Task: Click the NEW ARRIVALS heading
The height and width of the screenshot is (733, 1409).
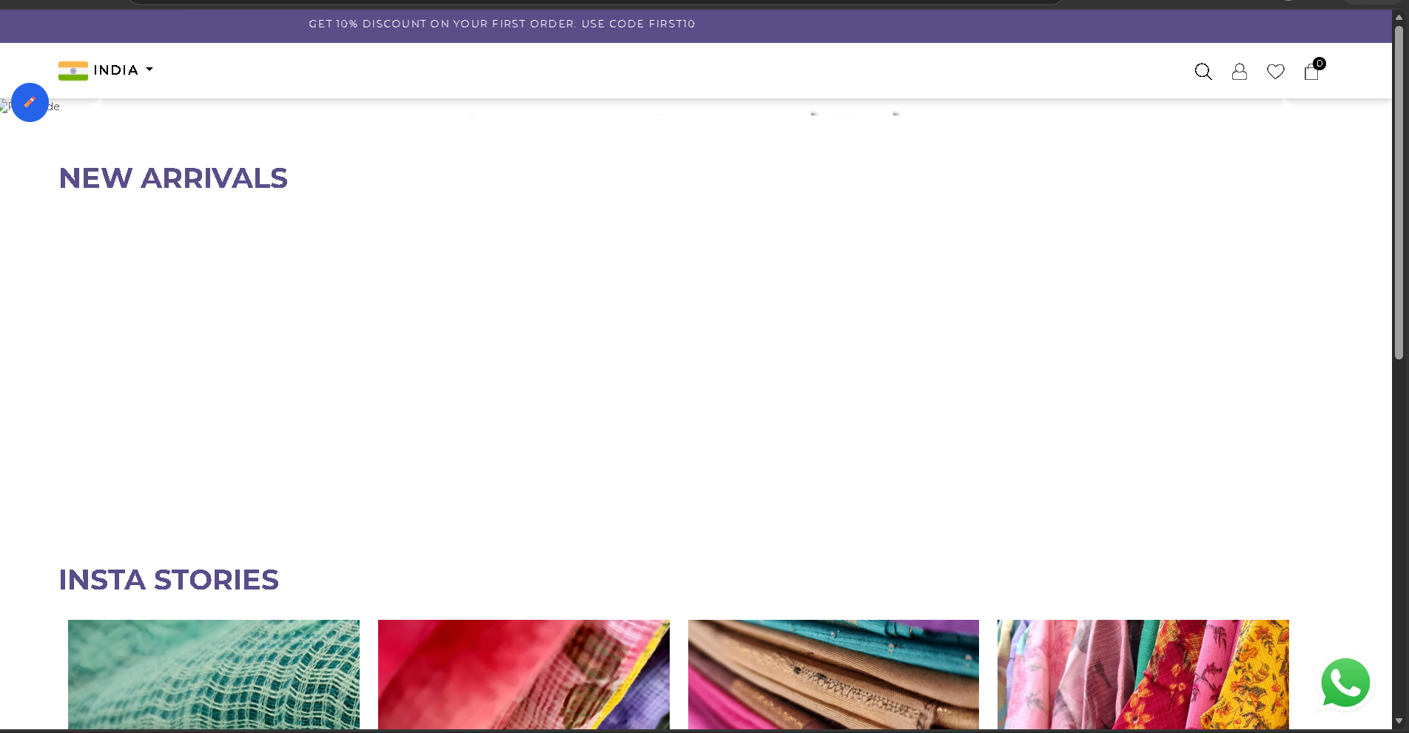Action: [173, 178]
